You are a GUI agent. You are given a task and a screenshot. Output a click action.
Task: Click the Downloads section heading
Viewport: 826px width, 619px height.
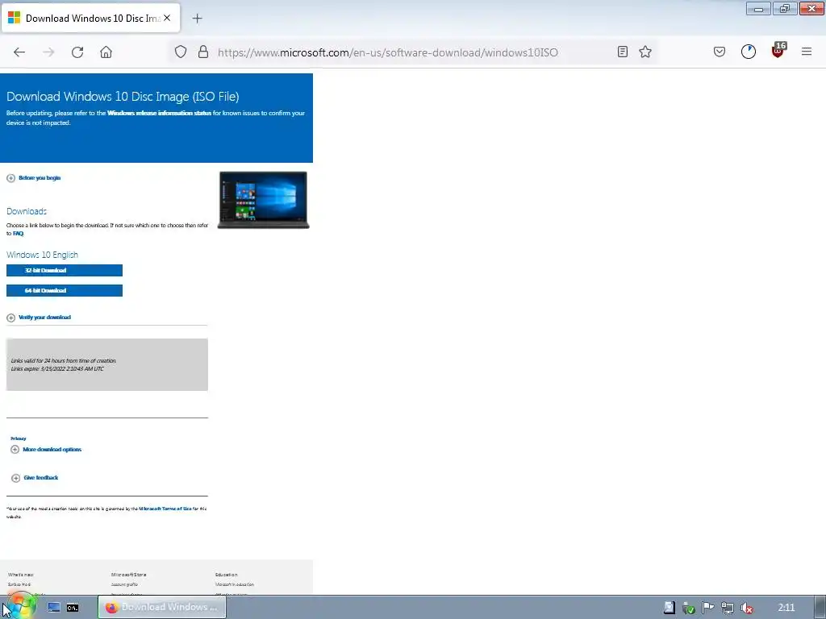[27, 211]
